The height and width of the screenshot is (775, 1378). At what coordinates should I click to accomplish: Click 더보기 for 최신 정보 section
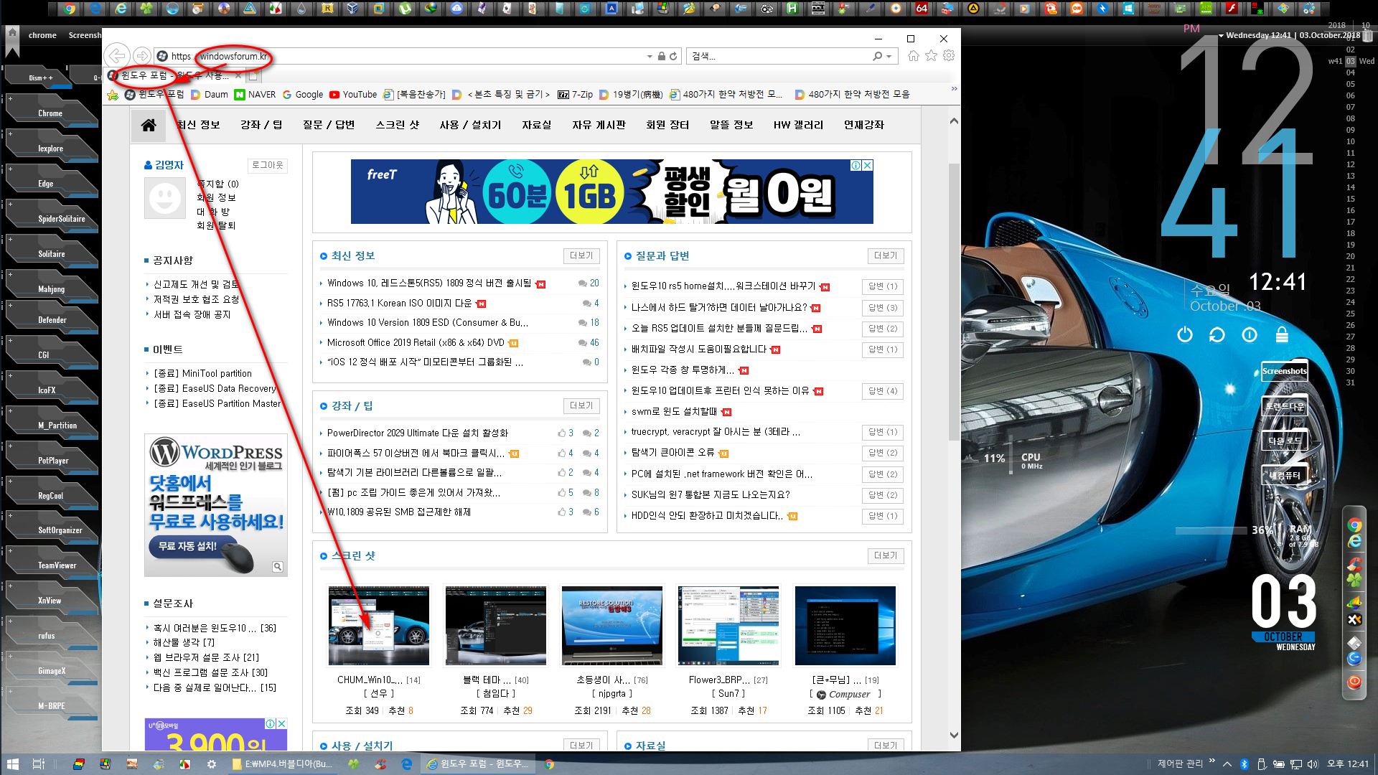pos(581,255)
